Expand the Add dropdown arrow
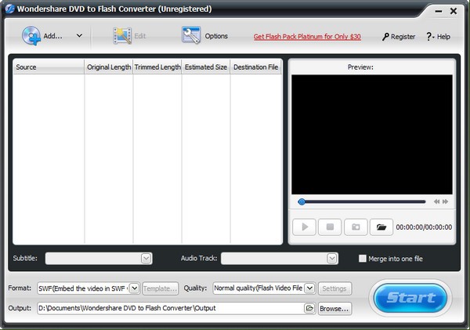 pos(79,35)
